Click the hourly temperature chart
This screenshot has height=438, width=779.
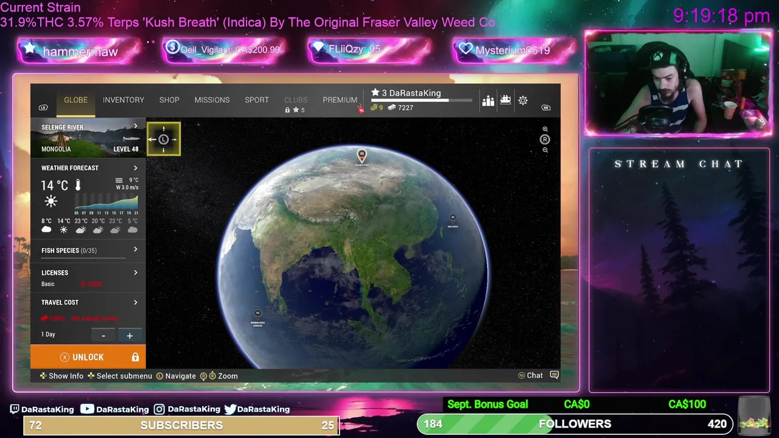click(107, 201)
